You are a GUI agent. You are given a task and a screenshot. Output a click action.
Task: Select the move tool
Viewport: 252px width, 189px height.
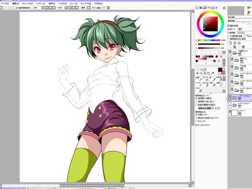point(198,73)
